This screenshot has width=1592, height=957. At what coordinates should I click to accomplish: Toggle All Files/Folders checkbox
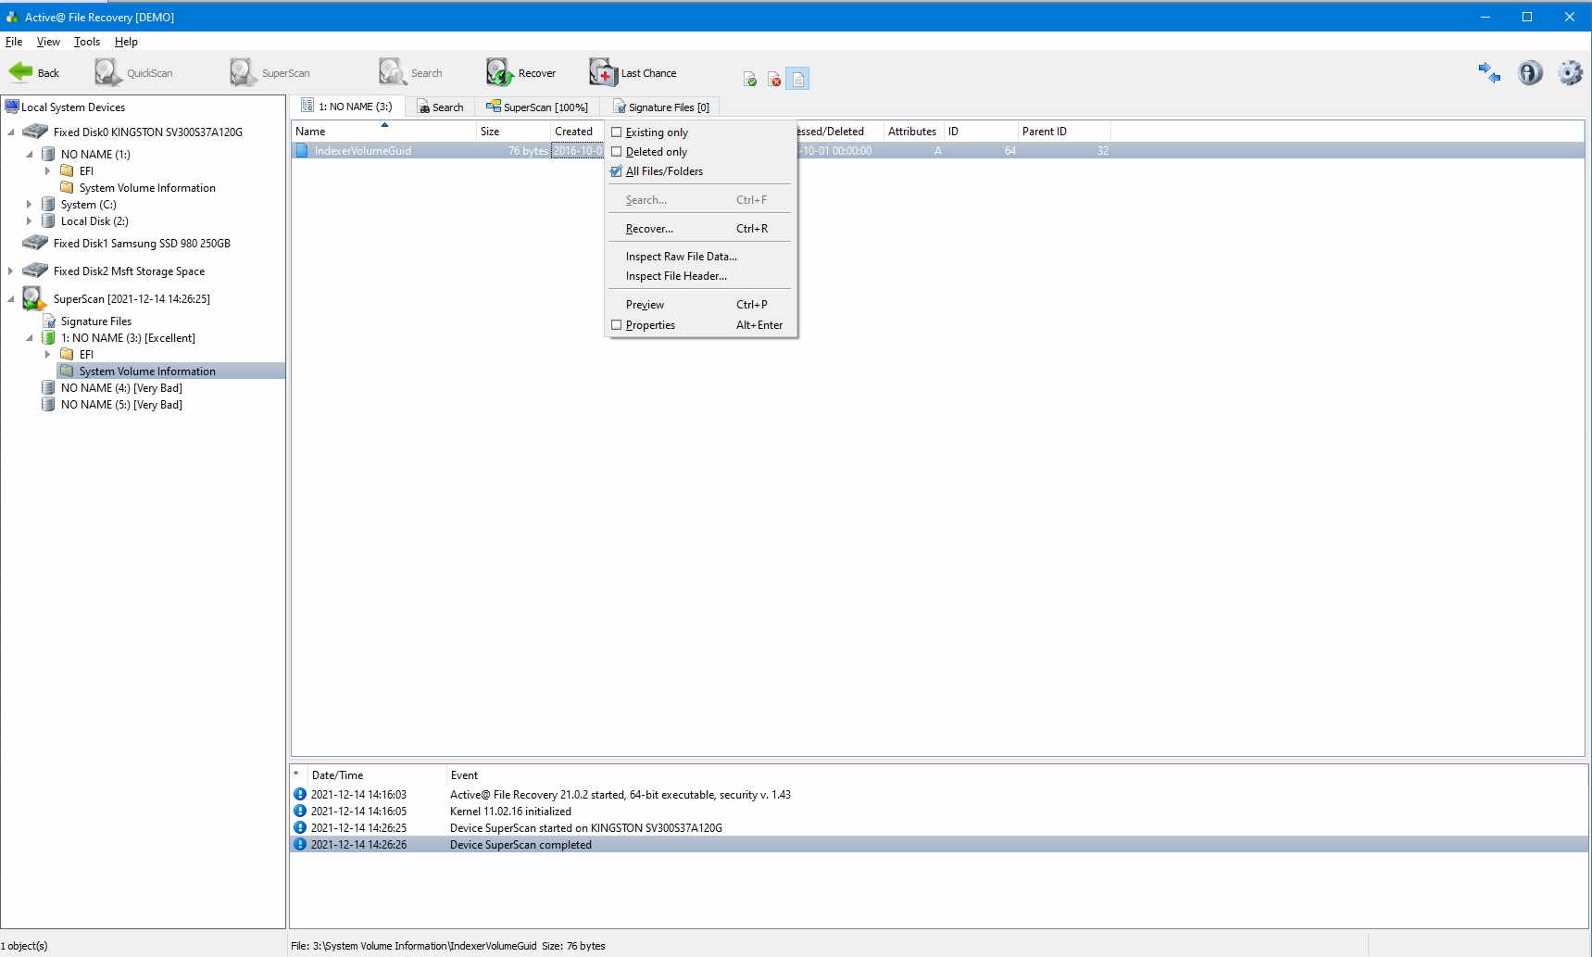616,171
